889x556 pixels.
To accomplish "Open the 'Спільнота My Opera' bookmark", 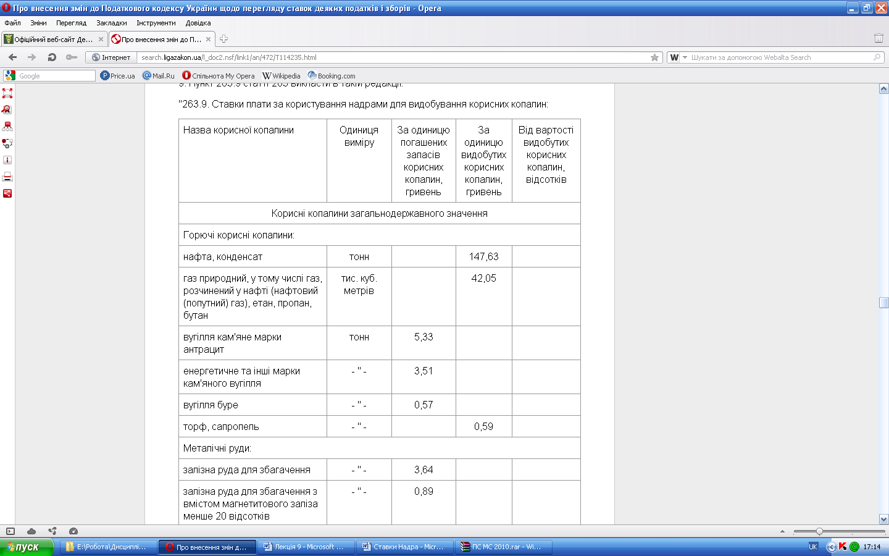I will click(x=219, y=75).
